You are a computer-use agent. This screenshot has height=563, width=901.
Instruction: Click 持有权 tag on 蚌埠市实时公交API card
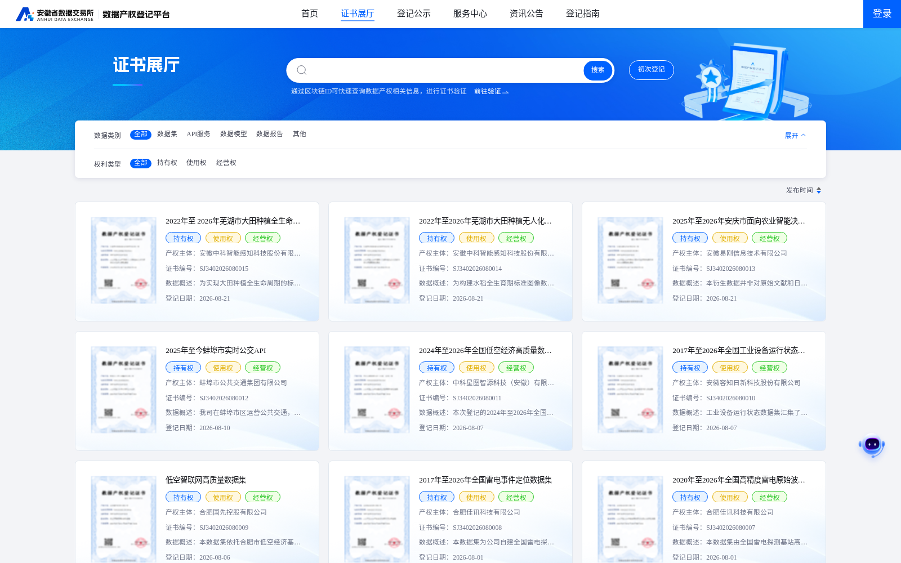pyautogui.click(x=184, y=368)
